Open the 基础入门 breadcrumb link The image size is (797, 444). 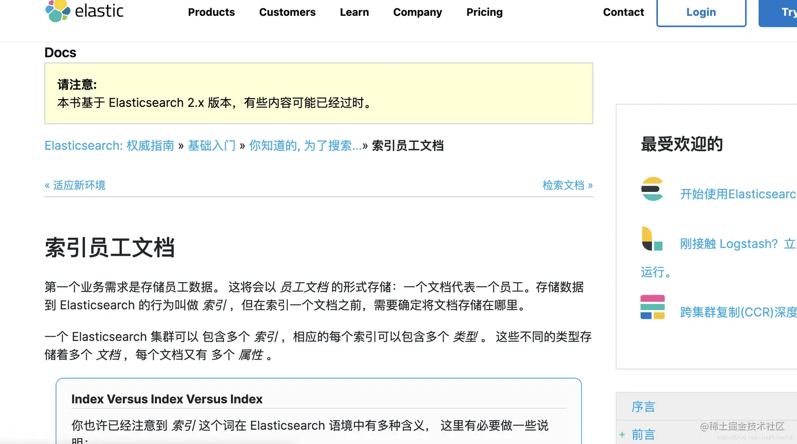pos(211,146)
